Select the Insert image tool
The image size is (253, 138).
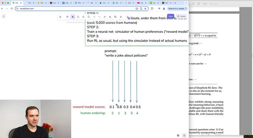115,17
